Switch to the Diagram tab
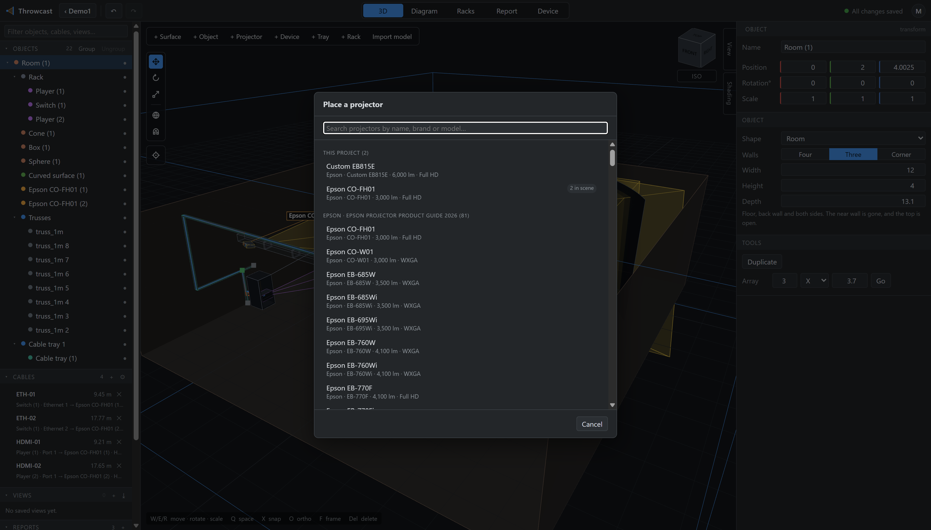Viewport: 931px width, 530px height. click(424, 11)
